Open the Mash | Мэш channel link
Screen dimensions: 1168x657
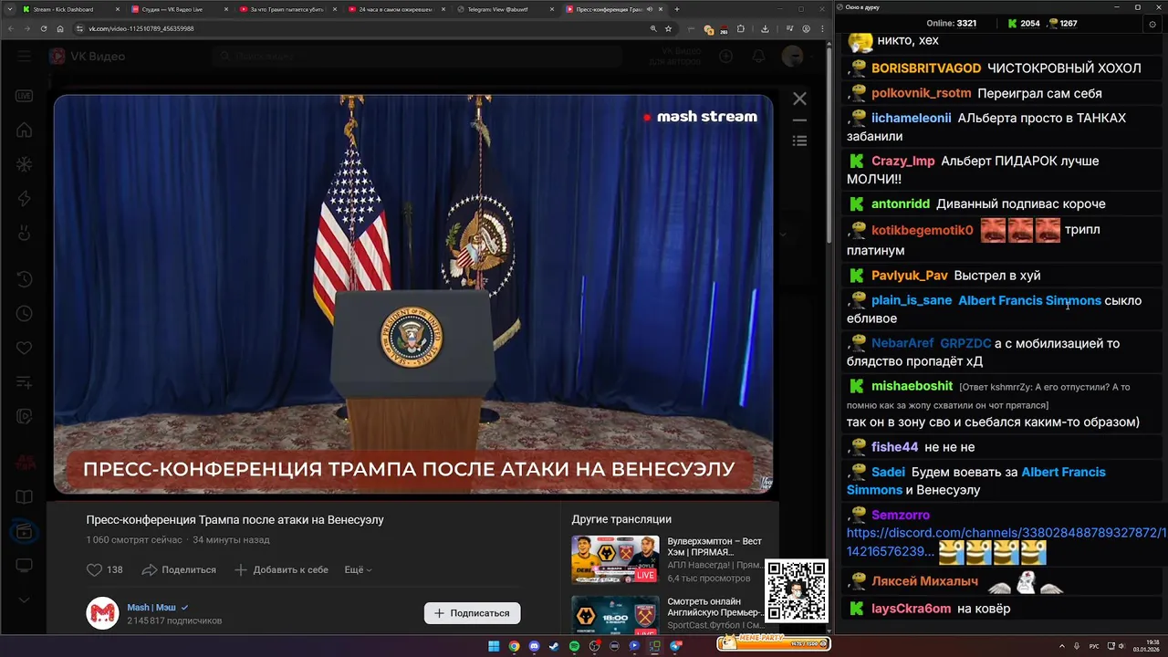[151, 607]
